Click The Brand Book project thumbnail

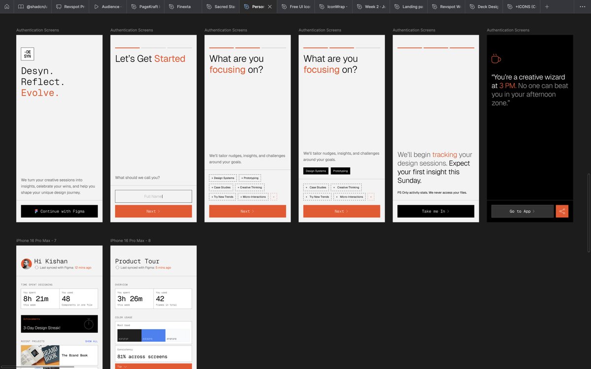(40, 355)
